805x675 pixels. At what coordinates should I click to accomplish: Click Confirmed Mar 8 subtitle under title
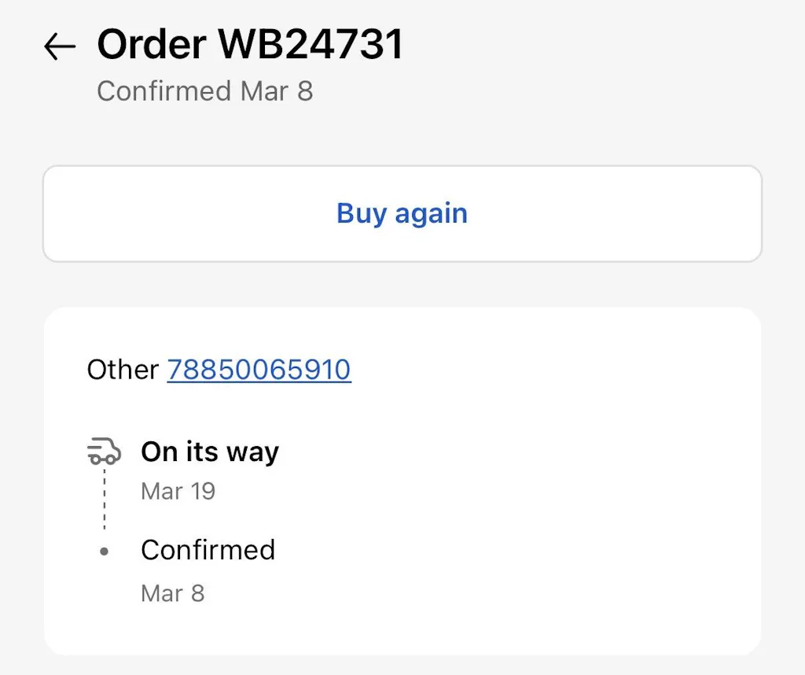tap(204, 91)
